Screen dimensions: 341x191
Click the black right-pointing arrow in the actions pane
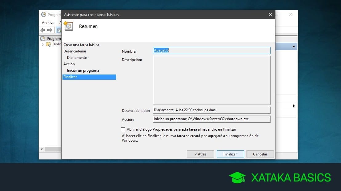[294, 106]
